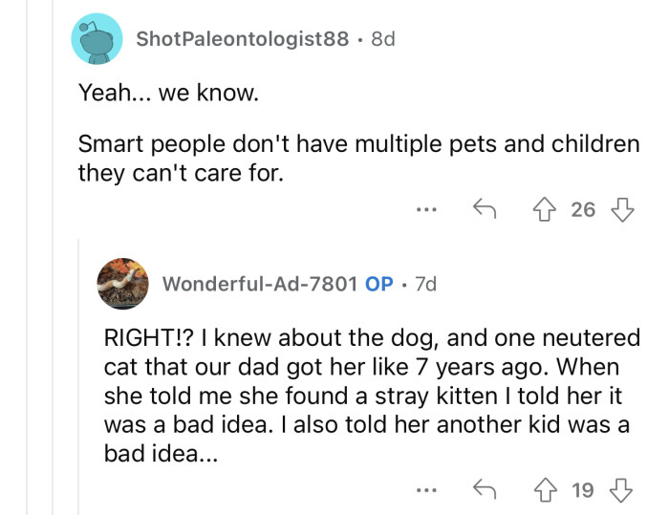Open more options on ShotPaleontologist88's comment
This screenshot has width=669, height=515.
coord(426,209)
